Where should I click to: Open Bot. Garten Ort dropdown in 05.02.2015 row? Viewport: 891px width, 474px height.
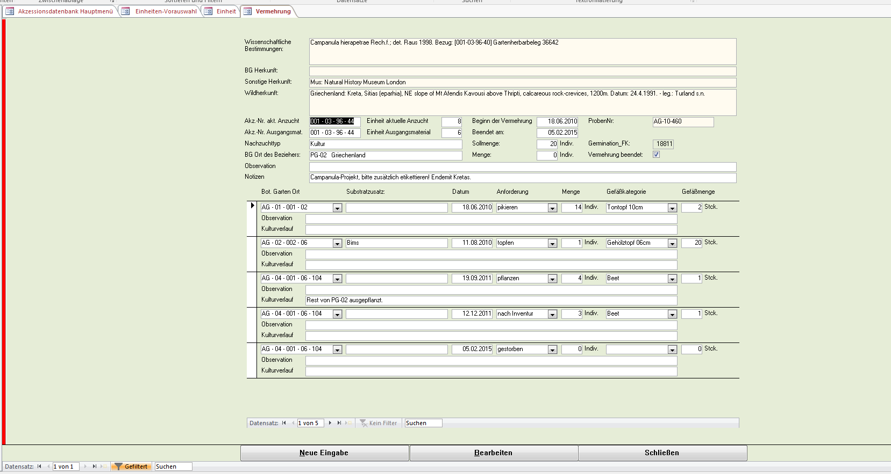(337, 349)
